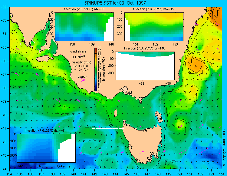
Task: Click the "0.1 N/m²" legend value
Action: (78, 57)
